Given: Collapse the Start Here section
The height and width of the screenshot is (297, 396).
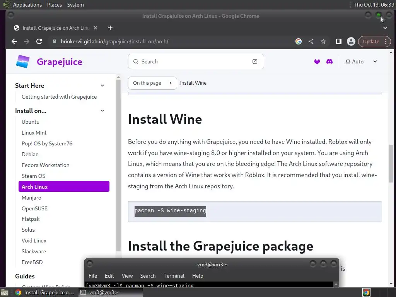Looking at the screenshot, I should (x=102, y=85).
